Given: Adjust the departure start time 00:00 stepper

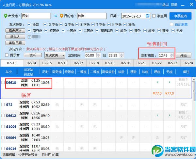Looking at the screenshot, I should (x=98, y=55).
